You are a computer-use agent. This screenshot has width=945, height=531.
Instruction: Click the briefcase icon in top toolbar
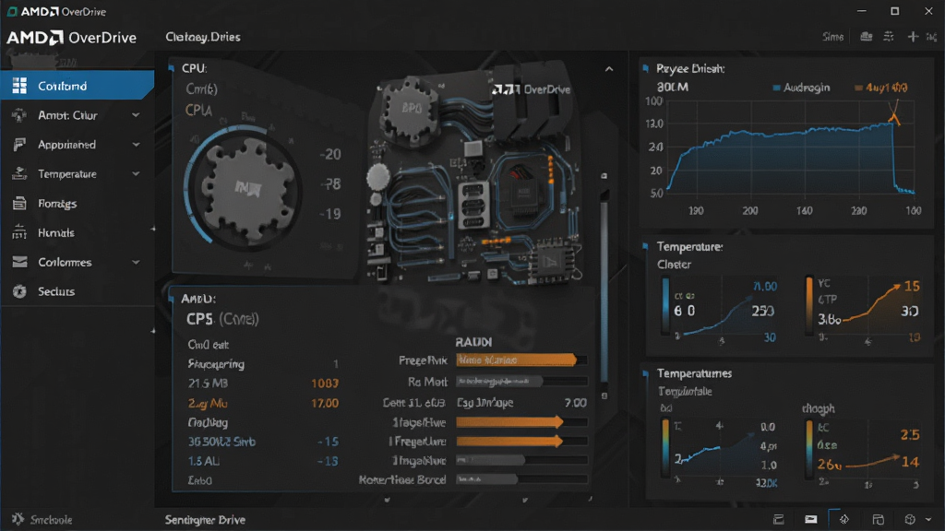click(866, 37)
